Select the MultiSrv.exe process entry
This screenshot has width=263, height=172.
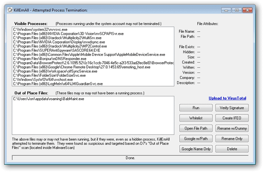pos(93,38)
